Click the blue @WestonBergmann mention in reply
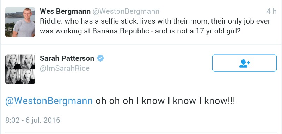This screenshot has width=282, height=134. coord(49,101)
